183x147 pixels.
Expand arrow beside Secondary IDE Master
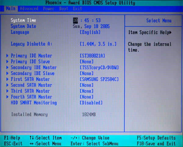pos(7,67)
